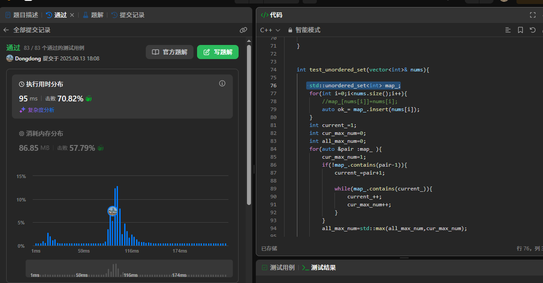Click the Dongdong username link
Screen dimensions: 543x283
(28, 58)
